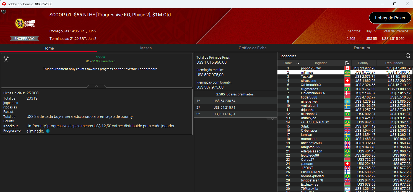Click the SCOOP logo image
The image size is (413, 192).
(x=25, y=24)
